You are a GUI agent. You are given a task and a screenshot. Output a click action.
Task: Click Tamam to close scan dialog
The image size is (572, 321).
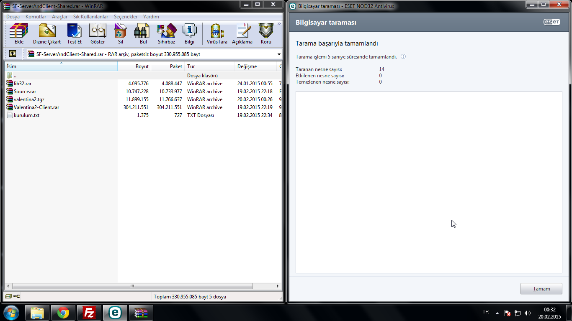[541, 289]
